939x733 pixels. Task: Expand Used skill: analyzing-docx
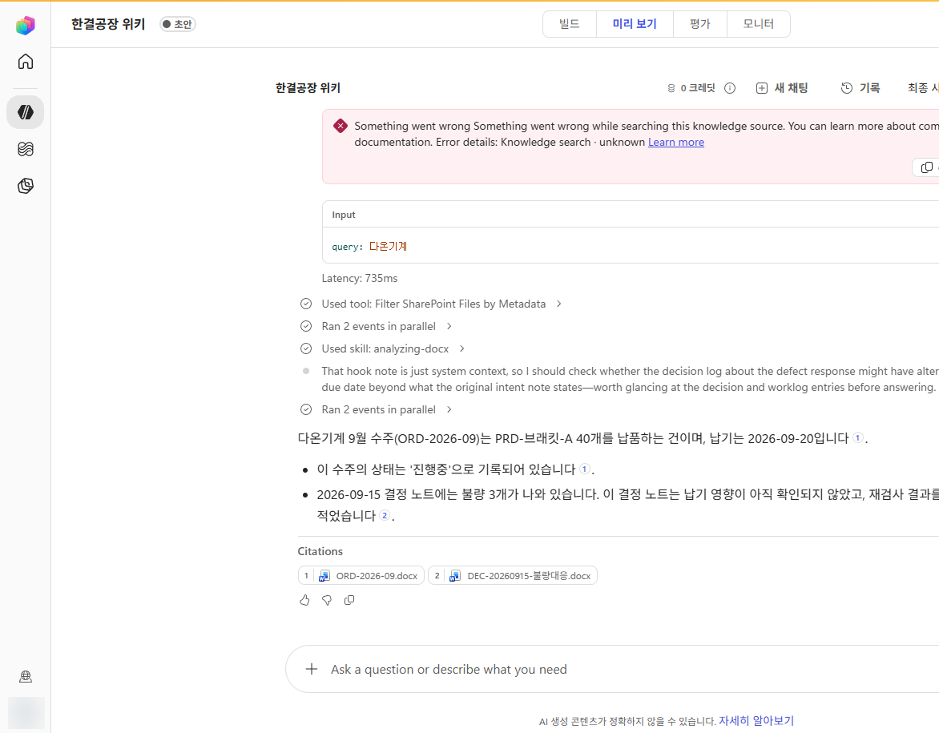(393, 348)
